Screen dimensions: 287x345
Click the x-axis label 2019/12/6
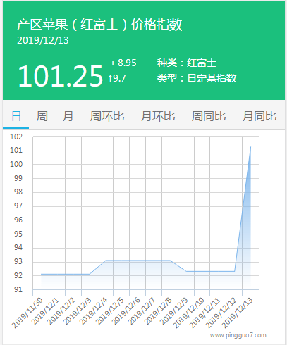click(x=126, y=311)
